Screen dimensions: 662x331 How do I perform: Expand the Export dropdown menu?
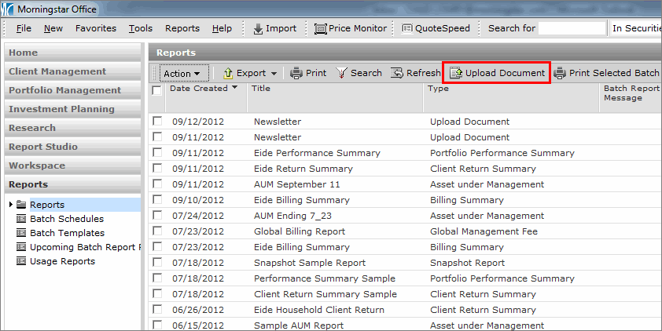click(272, 73)
